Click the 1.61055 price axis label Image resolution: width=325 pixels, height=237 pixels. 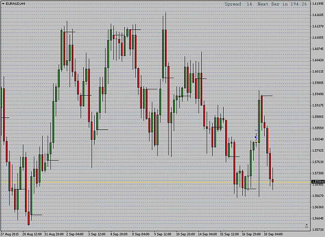[318, 37]
